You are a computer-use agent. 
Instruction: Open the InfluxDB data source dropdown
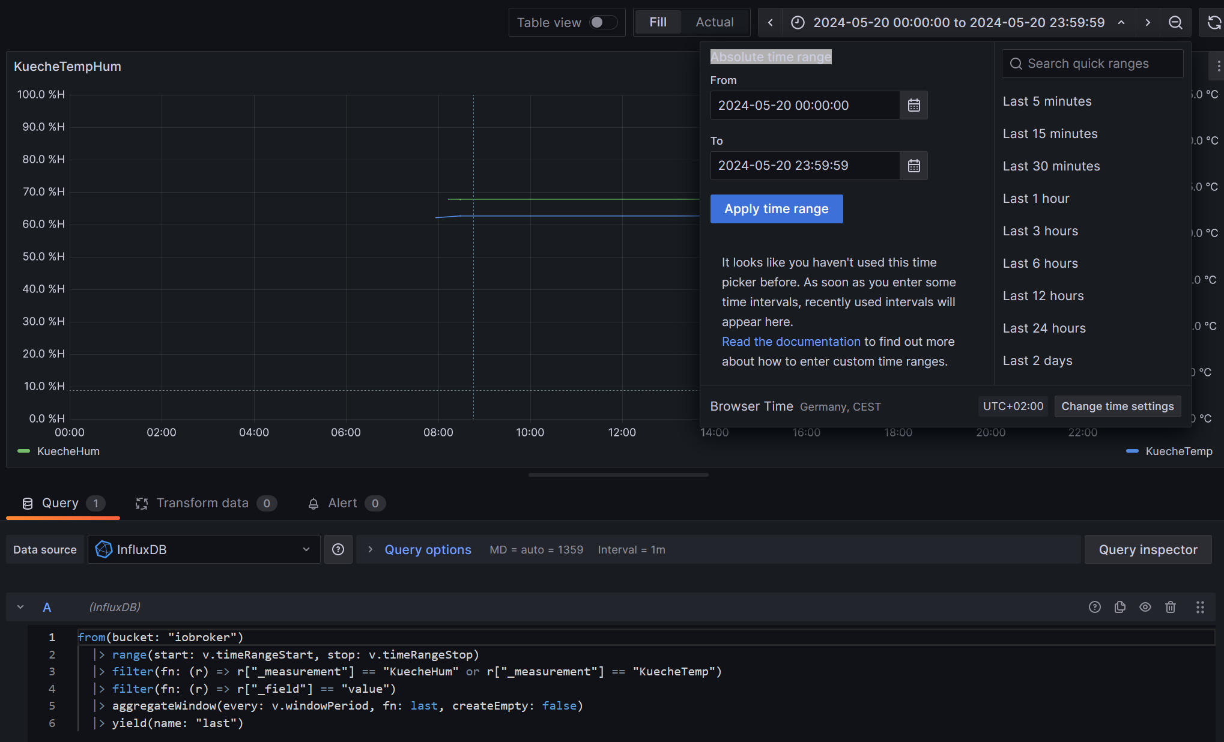pos(204,549)
